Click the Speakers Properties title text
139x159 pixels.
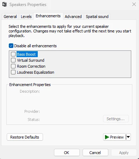[28, 5]
